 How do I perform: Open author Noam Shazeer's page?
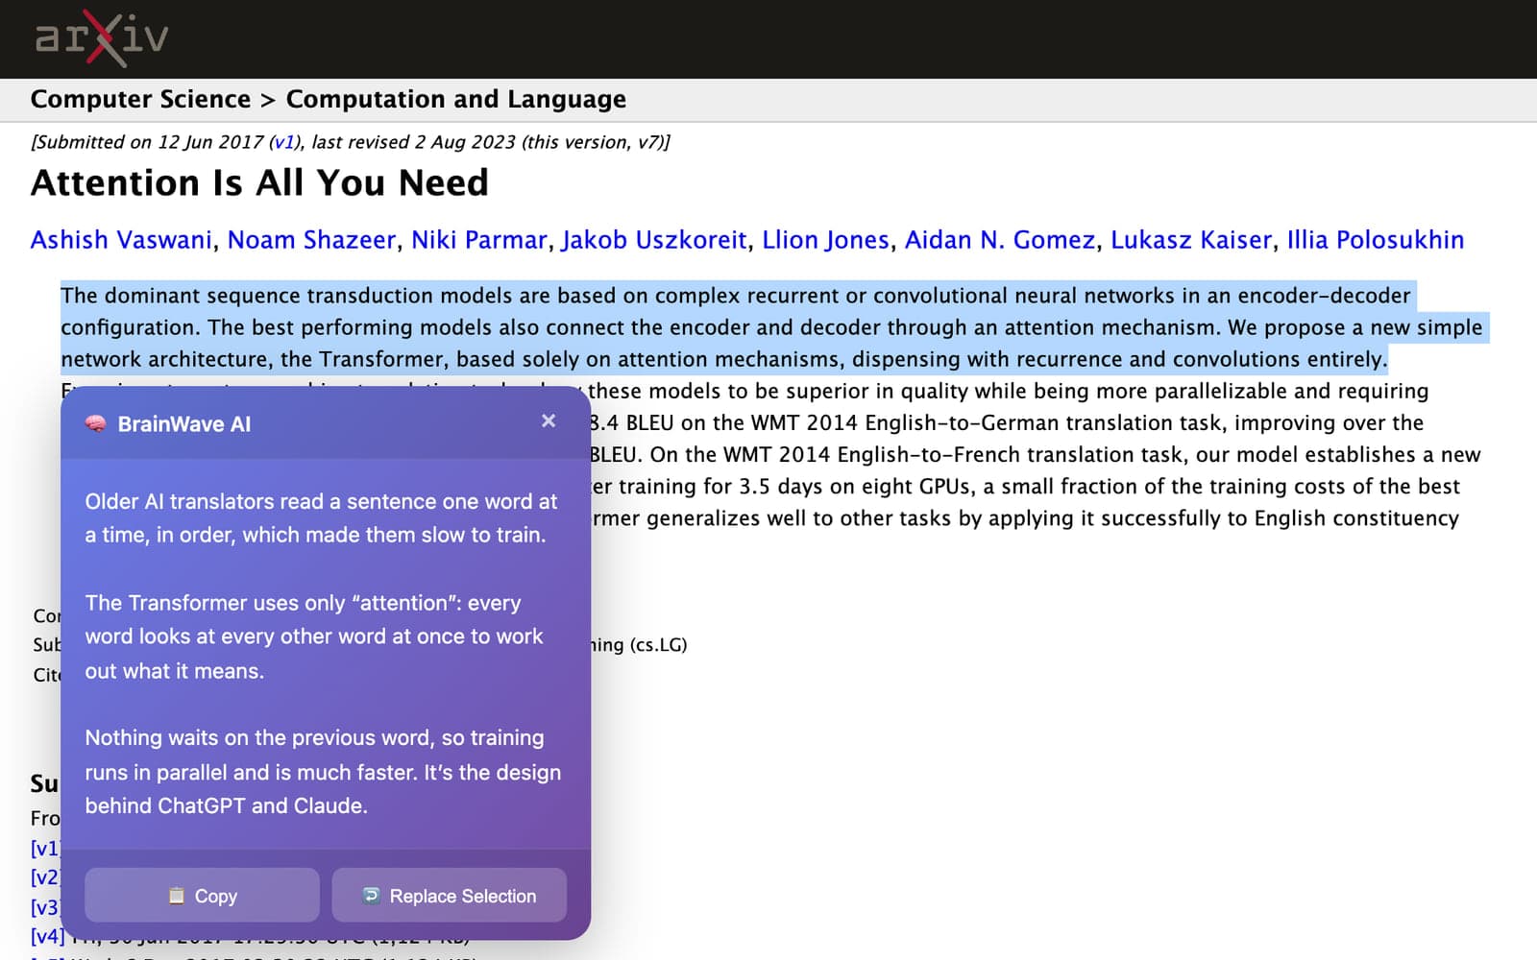pyautogui.click(x=311, y=240)
